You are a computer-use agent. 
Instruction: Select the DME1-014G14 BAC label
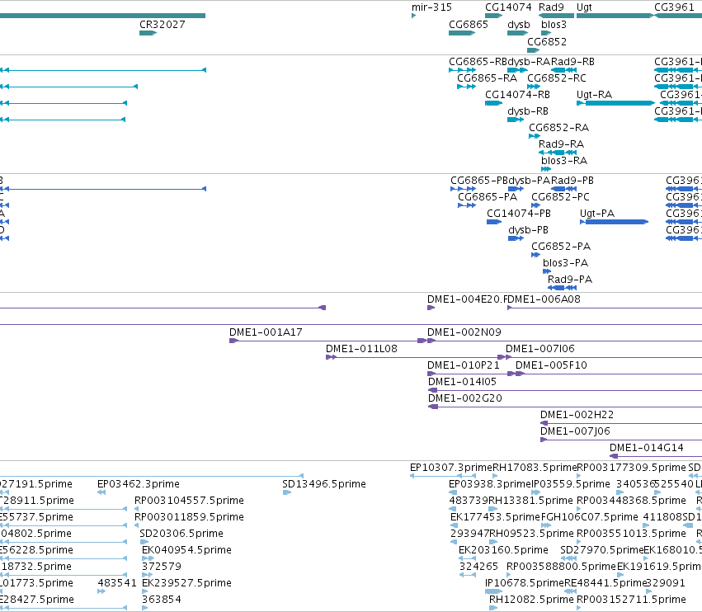647,448
